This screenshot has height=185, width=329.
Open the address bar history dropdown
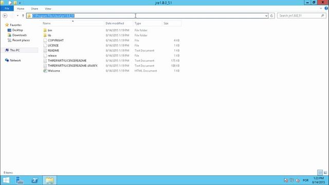click(x=266, y=16)
